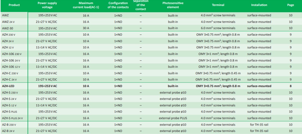The width and height of the screenshot is (302, 134).
Task: Click the AZH 24 V product name
Action: point(8,41)
